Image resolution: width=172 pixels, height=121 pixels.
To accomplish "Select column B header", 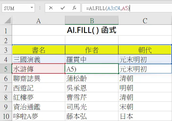I will [x=92, y=21].
